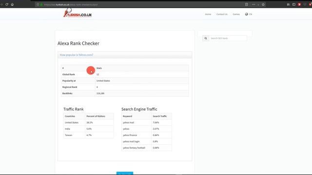Select the 'yahoo mail' keyword cell

click(128, 122)
